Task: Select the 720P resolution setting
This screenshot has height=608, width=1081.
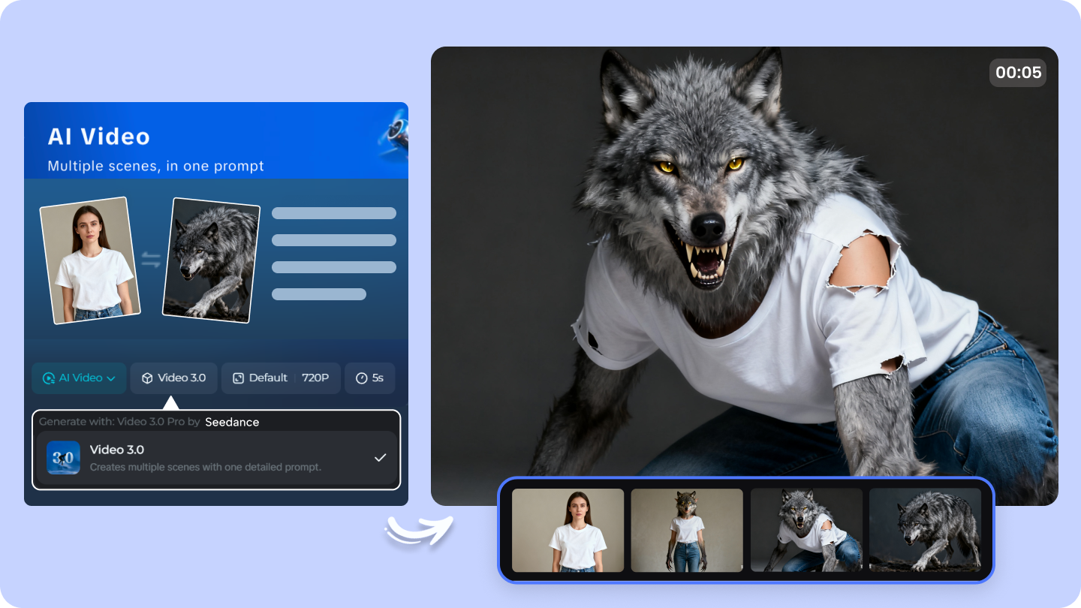Action: (316, 378)
